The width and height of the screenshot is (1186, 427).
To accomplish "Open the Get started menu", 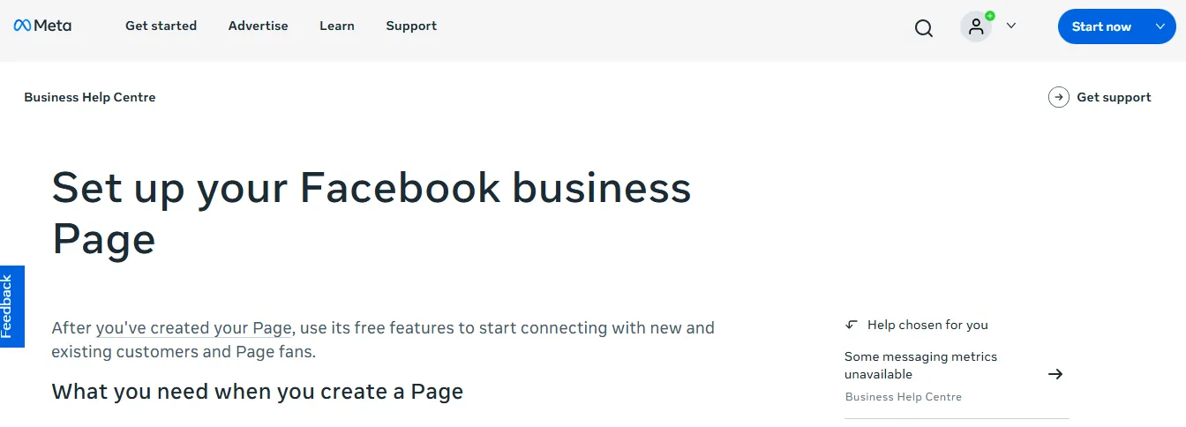I will click(x=161, y=26).
